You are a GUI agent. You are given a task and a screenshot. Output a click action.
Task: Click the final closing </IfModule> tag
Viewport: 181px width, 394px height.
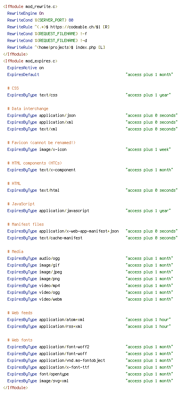(16, 388)
